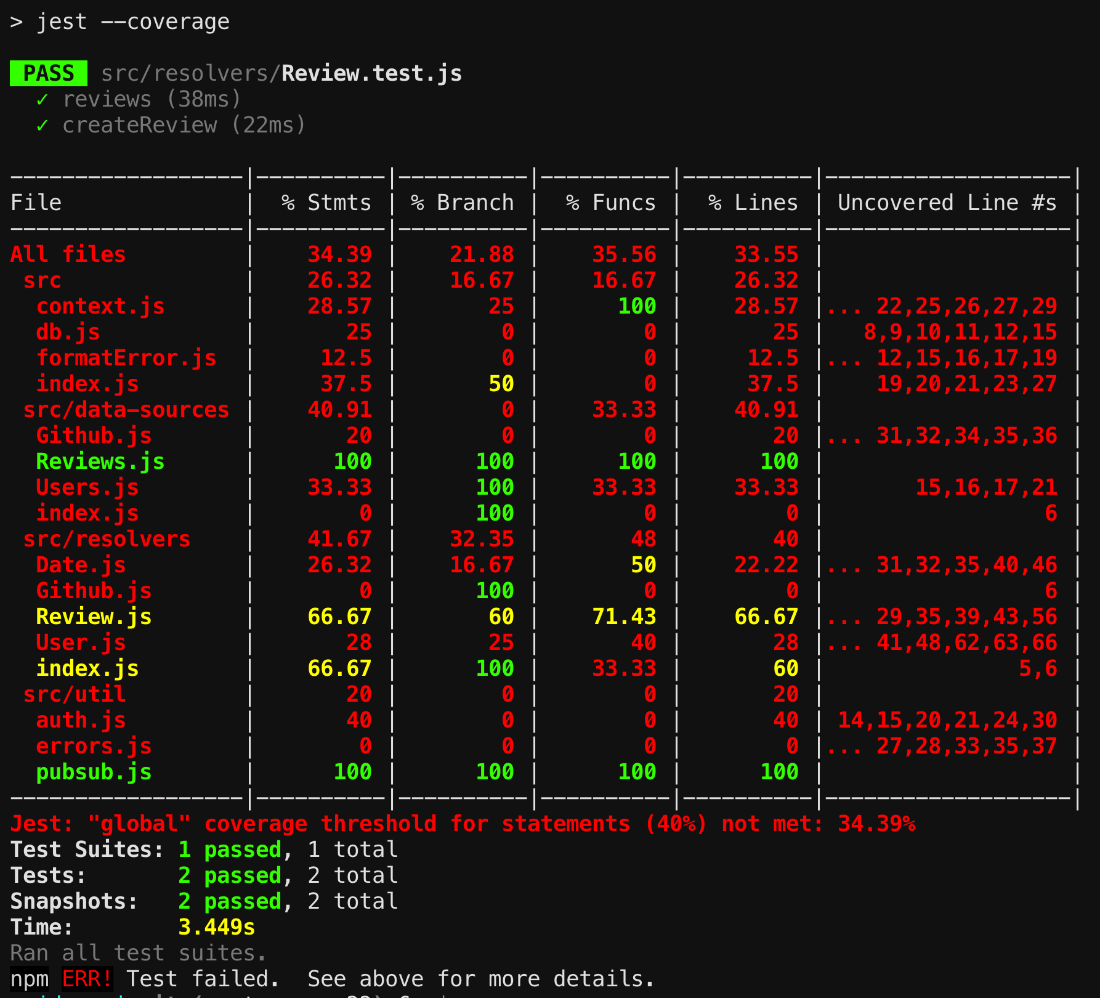1100x998 pixels.
Task: Click the 'User.js' file name
Action: tap(81, 643)
